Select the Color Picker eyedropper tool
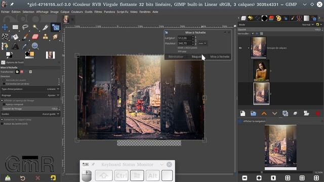The image size is (324, 182). 25,46
